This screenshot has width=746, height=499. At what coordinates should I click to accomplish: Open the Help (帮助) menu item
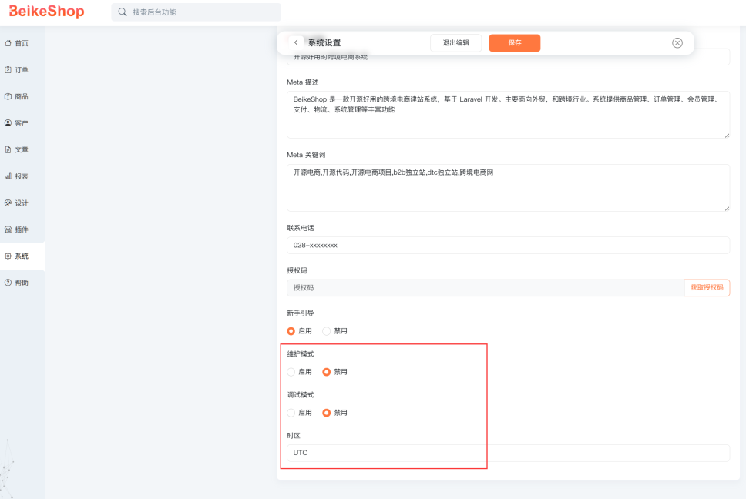[22, 283]
